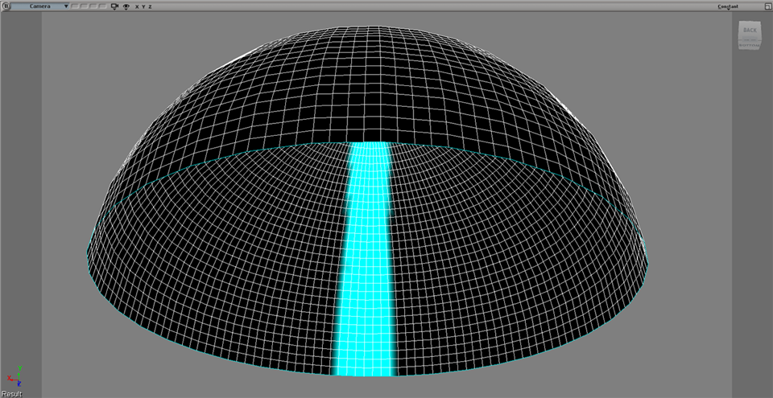Open the Constant display mode menu
Screen dimensions: 773x398
pyautogui.click(x=729, y=6)
